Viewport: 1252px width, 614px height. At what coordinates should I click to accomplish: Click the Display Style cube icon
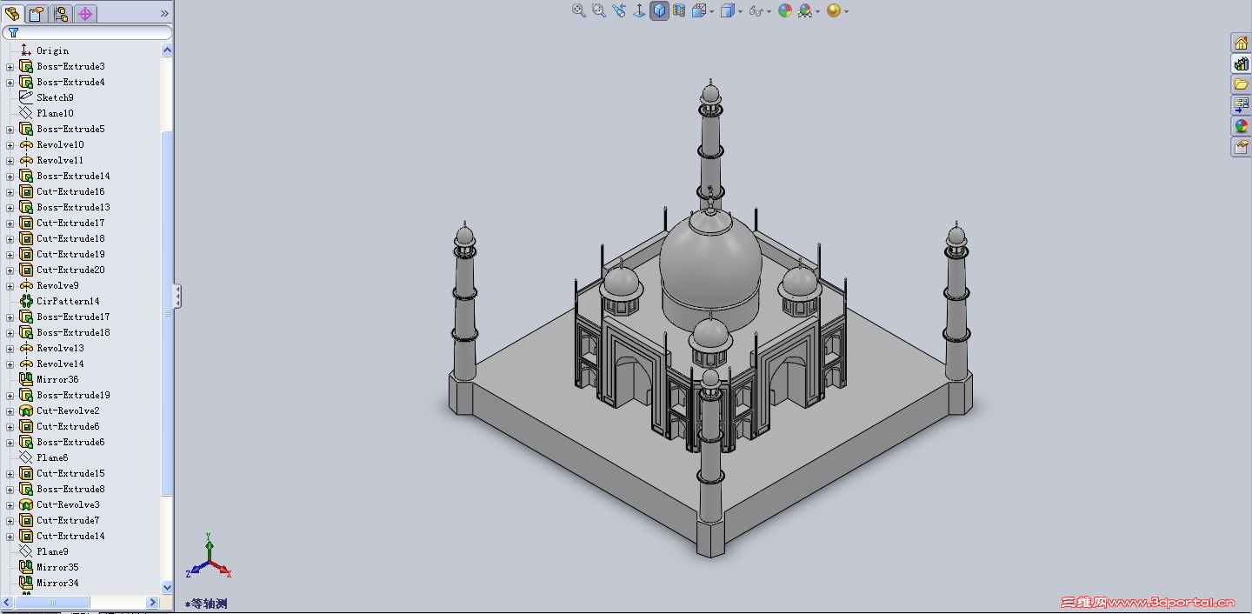(728, 10)
